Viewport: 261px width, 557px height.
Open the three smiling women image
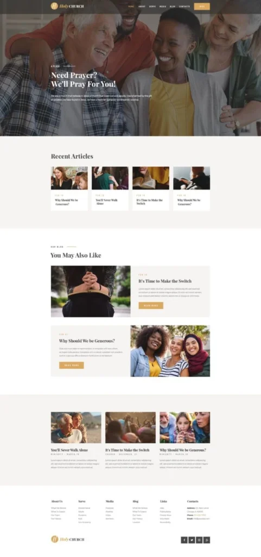click(170, 351)
